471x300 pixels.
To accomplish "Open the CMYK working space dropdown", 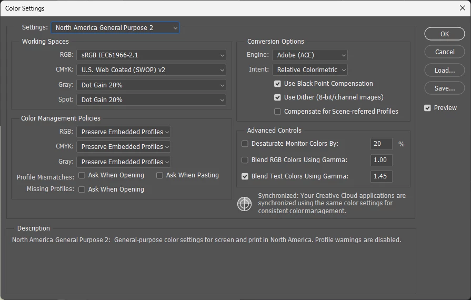I will [151, 70].
